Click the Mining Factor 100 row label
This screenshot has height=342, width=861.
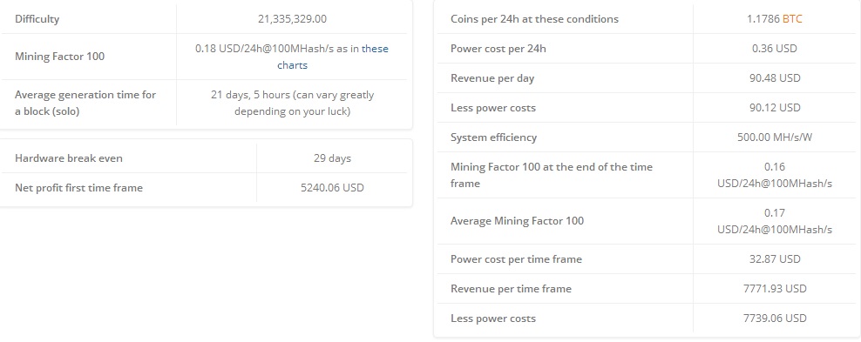(60, 57)
